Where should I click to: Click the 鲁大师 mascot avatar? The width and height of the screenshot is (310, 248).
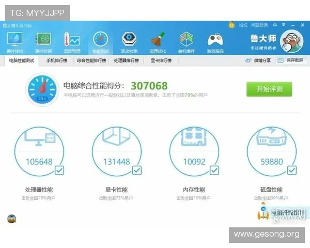(x=292, y=41)
